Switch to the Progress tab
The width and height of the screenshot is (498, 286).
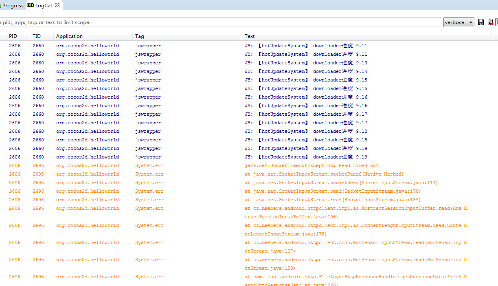pyautogui.click(x=13, y=6)
